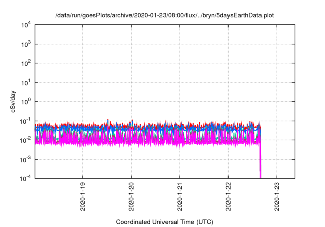Select the cSv/day y-axis label

[13, 101]
